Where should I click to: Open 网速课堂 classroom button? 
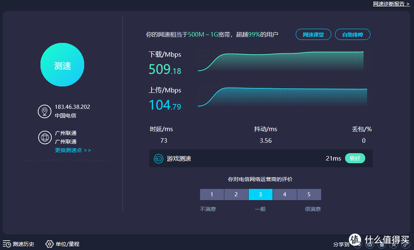point(313,34)
